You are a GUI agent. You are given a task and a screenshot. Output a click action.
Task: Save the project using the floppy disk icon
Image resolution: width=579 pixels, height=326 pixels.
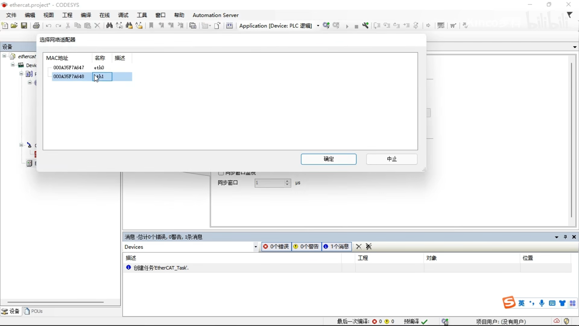(24, 26)
